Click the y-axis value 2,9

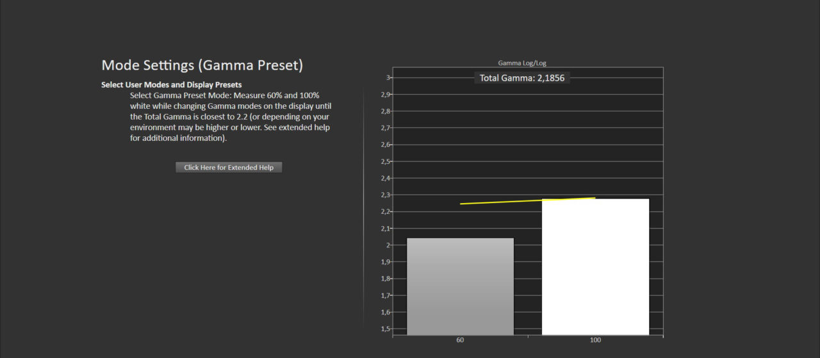pos(384,94)
